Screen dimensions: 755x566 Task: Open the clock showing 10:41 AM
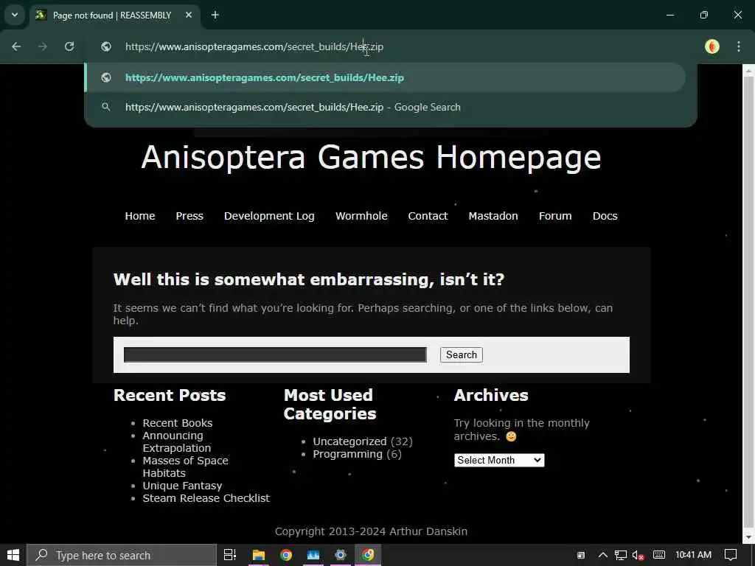pyautogui.click(x=693, y=555)
